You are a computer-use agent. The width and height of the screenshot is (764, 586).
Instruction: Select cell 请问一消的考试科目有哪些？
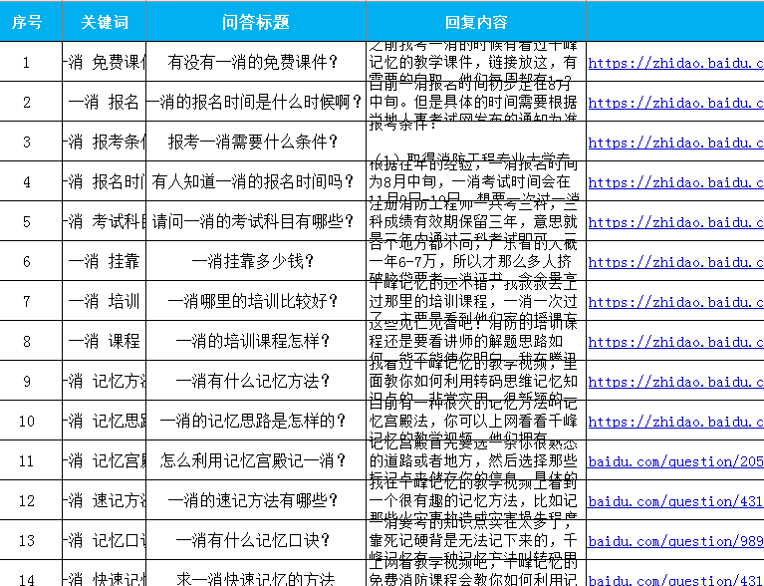(x=256, y=221)
